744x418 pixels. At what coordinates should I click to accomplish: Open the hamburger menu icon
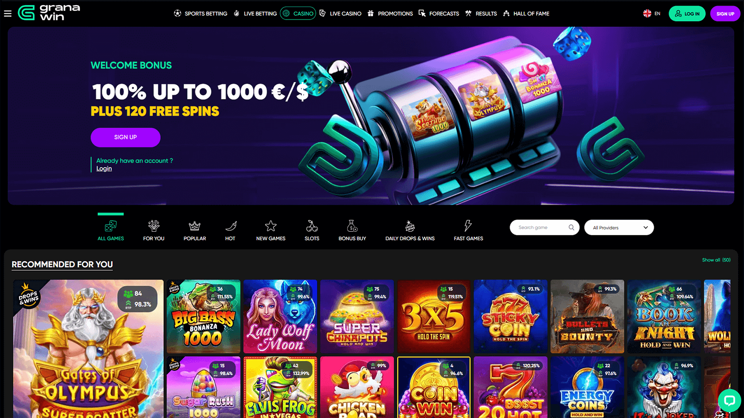pyautogui.click(x=8, y=13)
